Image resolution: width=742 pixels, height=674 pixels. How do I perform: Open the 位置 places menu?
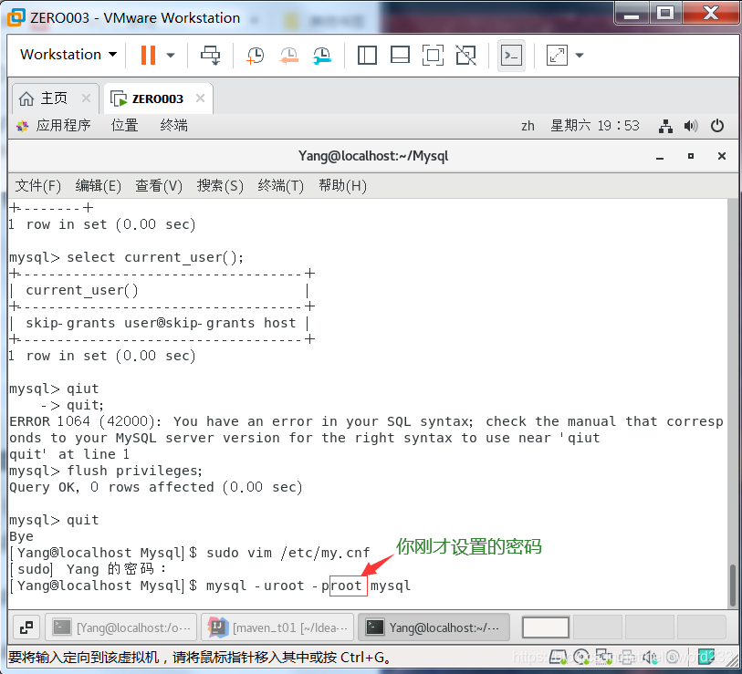(x=124, y=125)
